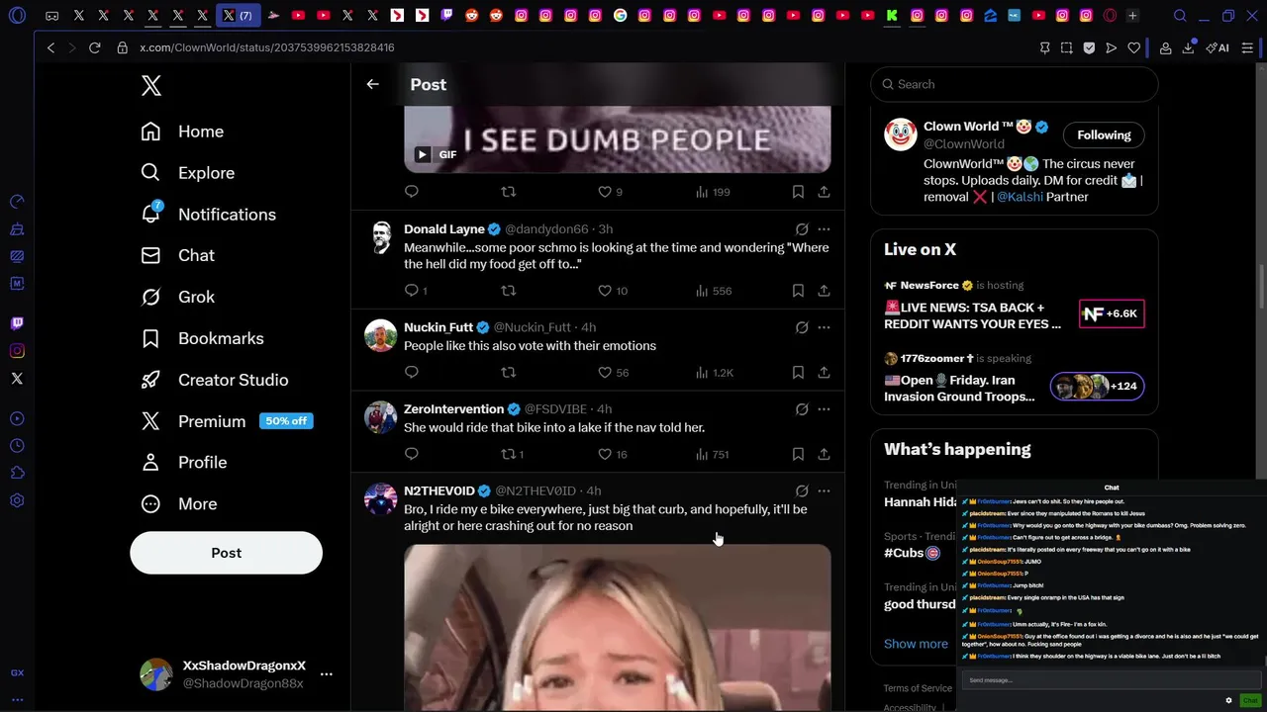Share the GIF reply
The width and height of the screenshot is (1267, 712).
click(824, 192)
